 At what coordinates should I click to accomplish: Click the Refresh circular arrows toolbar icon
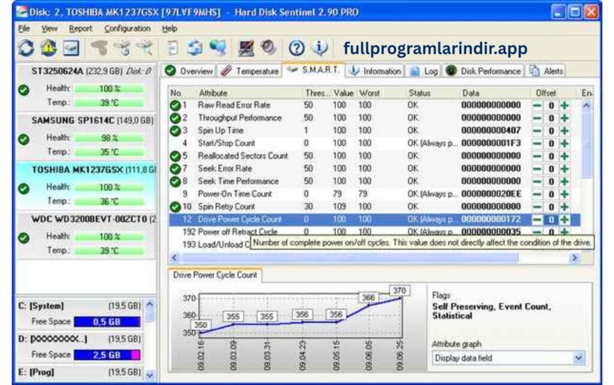(x=26, y=46)
